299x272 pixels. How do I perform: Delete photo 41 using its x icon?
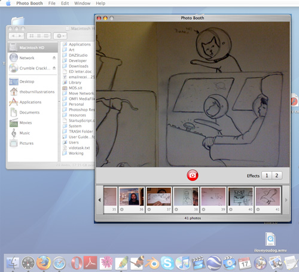(x=258, y=209)
